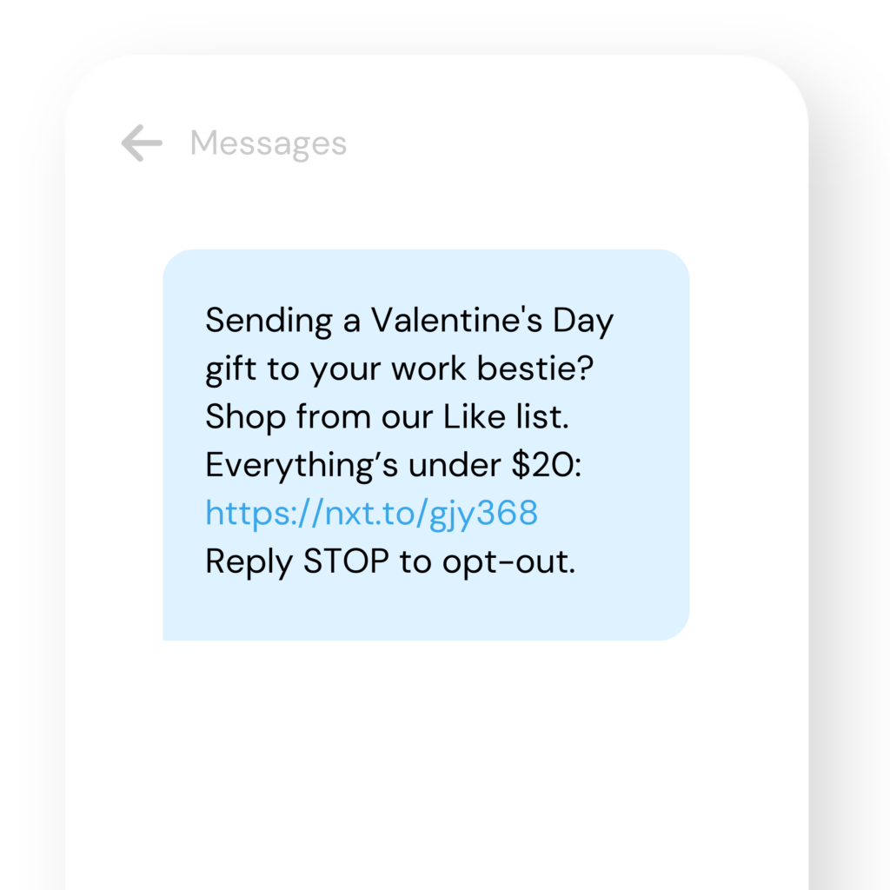Click the arrow beside the Messages title

[142, 143]
